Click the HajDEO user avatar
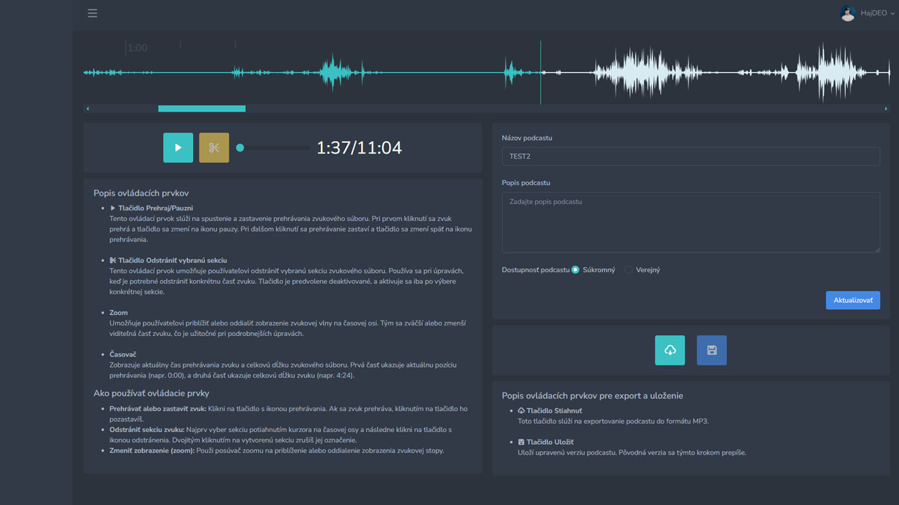 (x=848, y=13)
